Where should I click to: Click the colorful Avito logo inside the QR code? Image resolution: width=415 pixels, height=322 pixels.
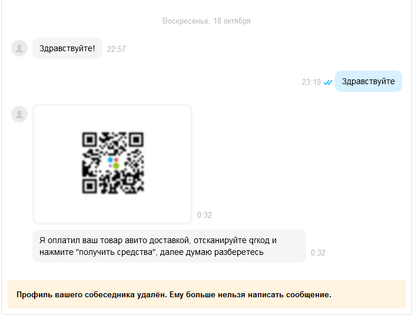[113, 163]
